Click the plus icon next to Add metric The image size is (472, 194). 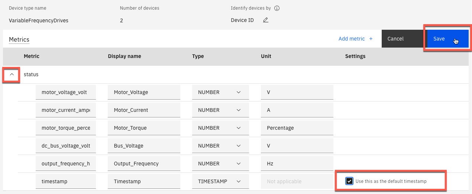click(370, 39)
